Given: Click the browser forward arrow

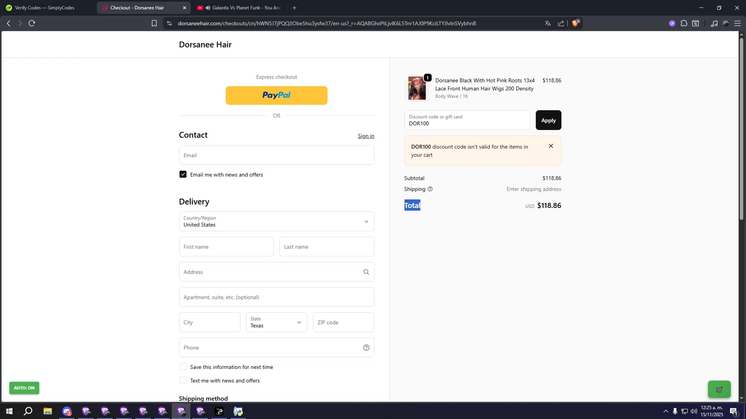Looking at the screenshot, I should pos(20,23).
